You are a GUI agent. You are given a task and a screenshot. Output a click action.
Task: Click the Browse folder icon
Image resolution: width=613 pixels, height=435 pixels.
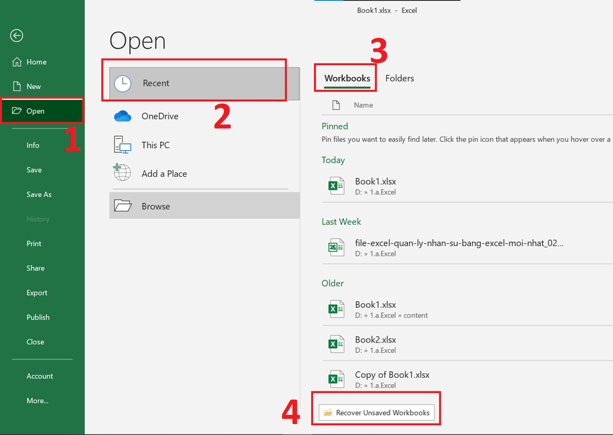click(123, 205)
